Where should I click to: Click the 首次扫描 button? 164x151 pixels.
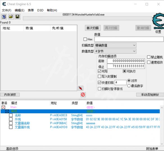93,28
